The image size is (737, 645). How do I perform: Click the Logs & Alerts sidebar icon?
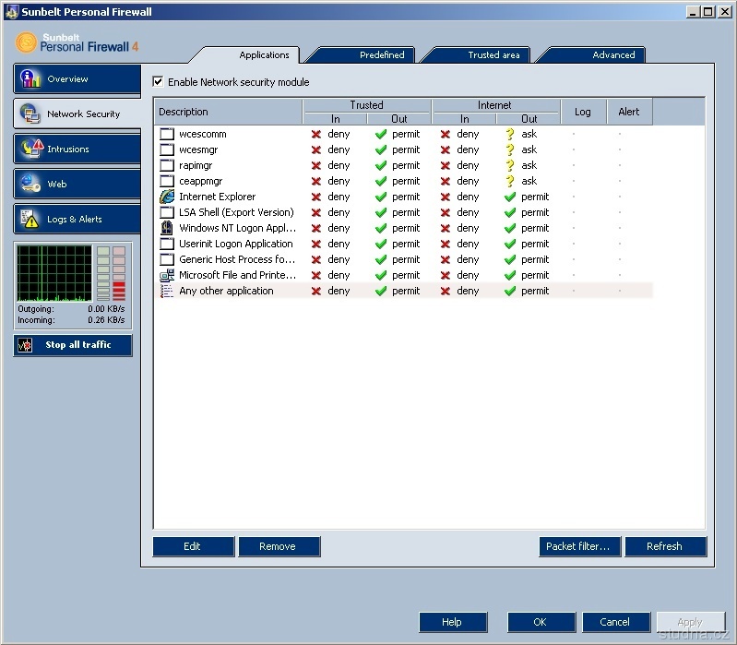[30, 220]
